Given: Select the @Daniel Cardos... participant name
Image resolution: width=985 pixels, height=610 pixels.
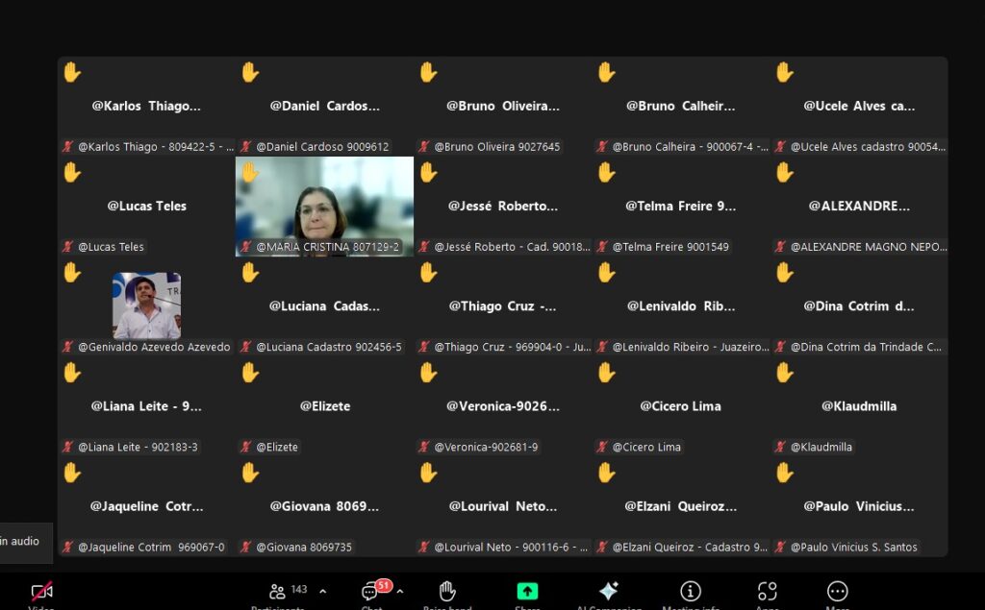Looking at the screenshot, I should [x=325, y=106].
